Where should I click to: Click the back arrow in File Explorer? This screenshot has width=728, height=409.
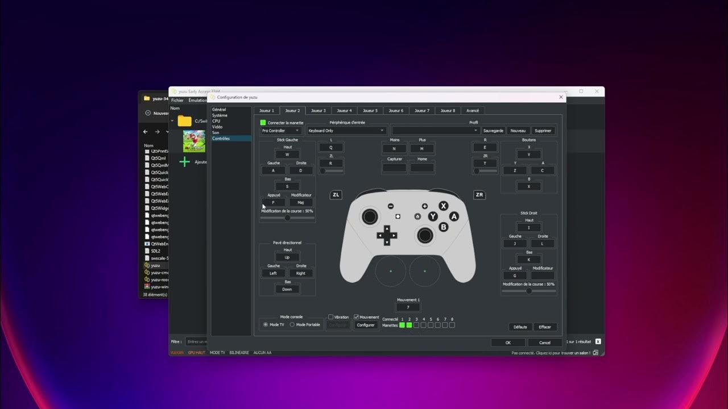click(x=145, y=132)
